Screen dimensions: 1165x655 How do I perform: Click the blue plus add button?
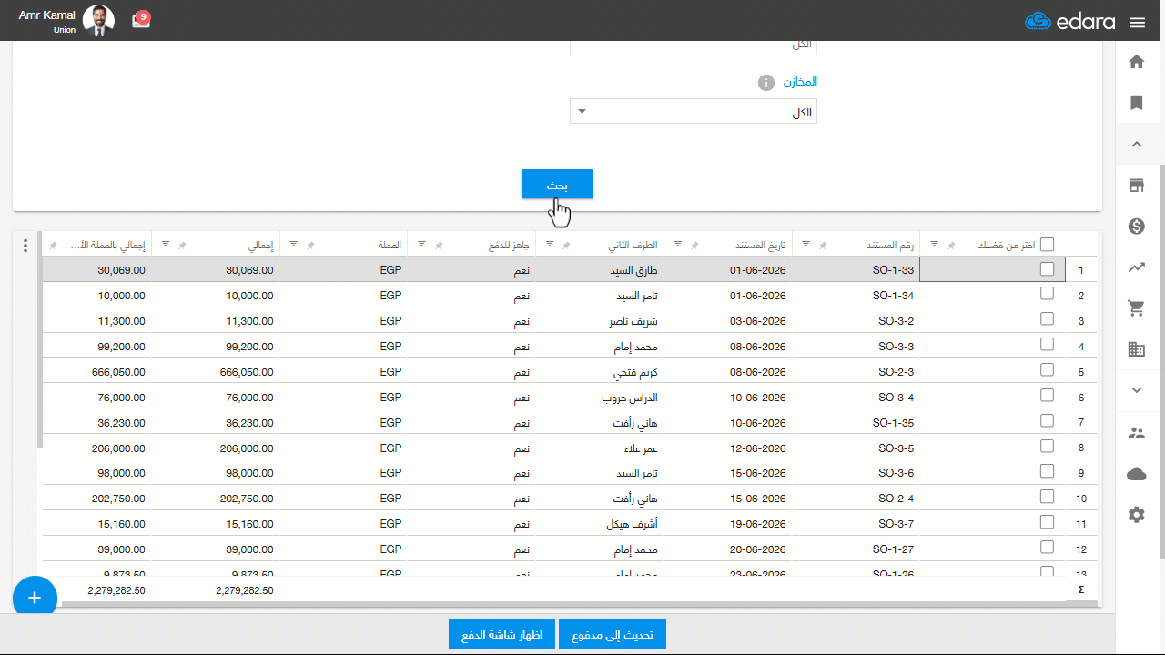click(x=35, y=598)
